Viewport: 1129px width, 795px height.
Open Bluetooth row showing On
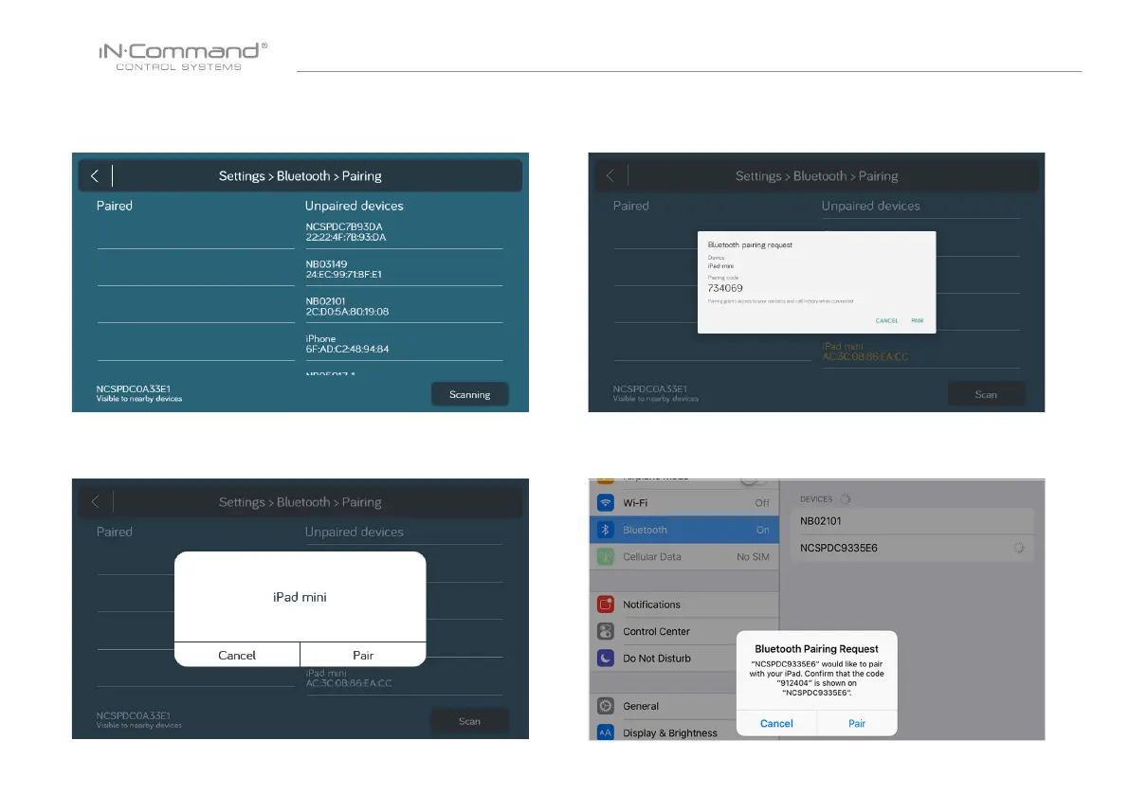pyautogui.click(x=684, y=530)
